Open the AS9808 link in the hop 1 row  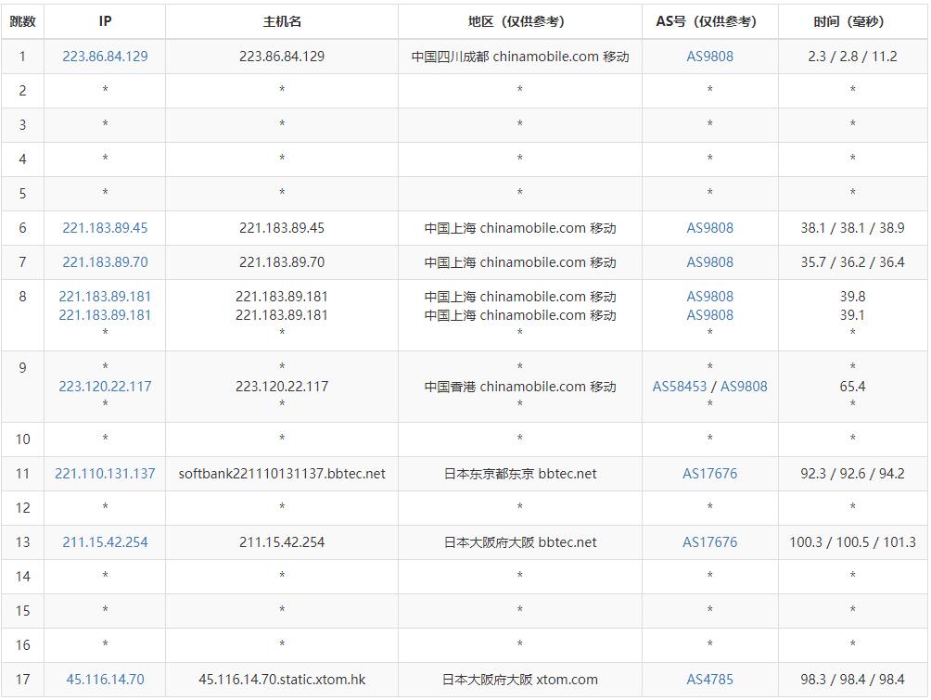tap(709, 57)
